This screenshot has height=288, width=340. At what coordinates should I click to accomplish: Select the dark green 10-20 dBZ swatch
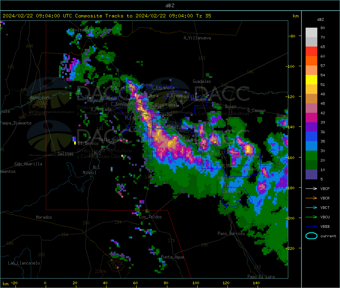pyautogui.click(x=311, y=165)
